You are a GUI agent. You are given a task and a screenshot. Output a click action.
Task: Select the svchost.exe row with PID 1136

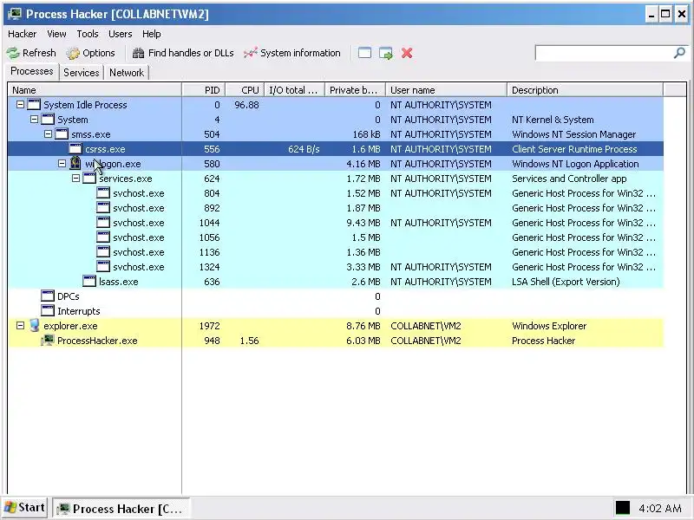[x=336, y=252]
